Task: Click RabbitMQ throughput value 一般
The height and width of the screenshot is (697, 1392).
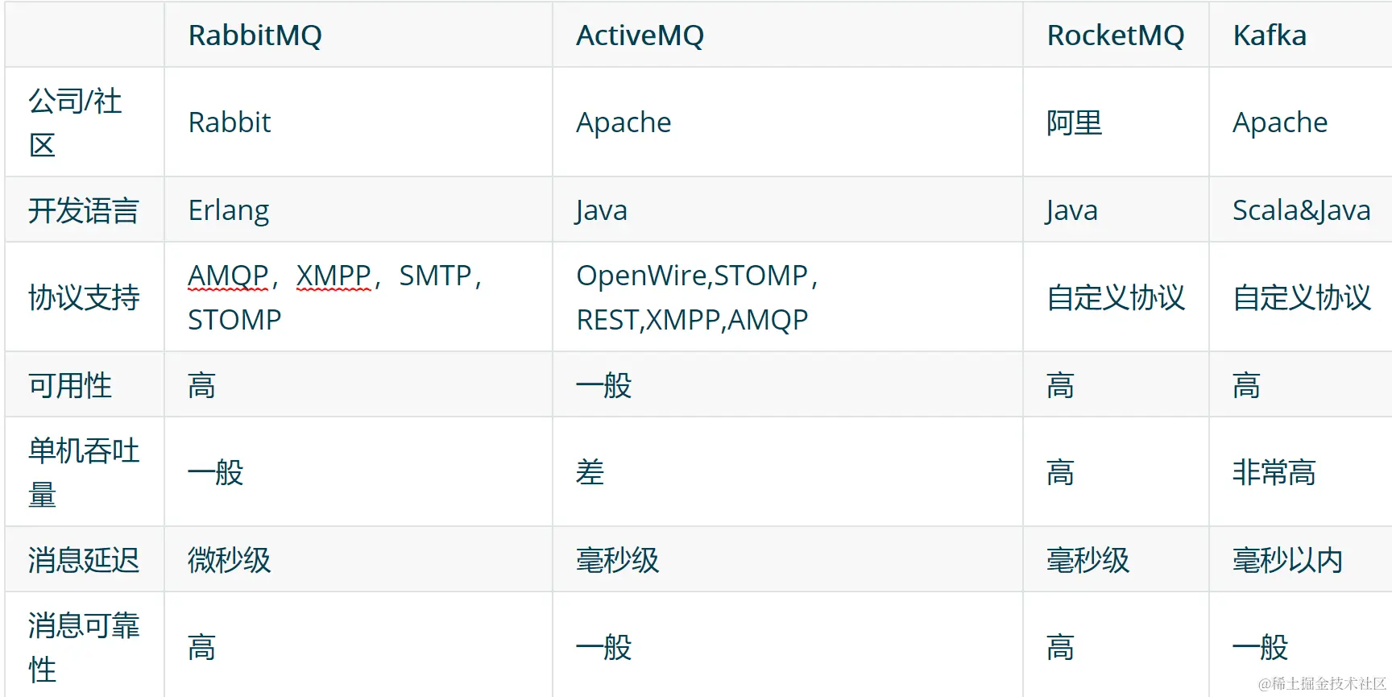Action: pyautogui.click(x=215, y=472)
